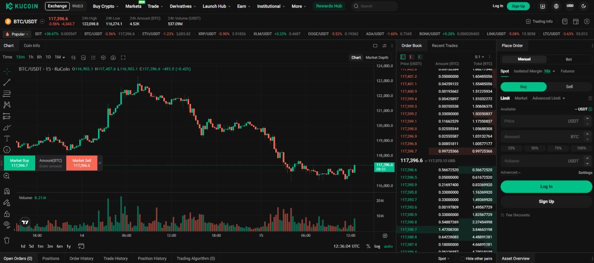Take a chart snapshot with camera icon
This screenshot has height=263, width=594.
[x=113, y=57]
